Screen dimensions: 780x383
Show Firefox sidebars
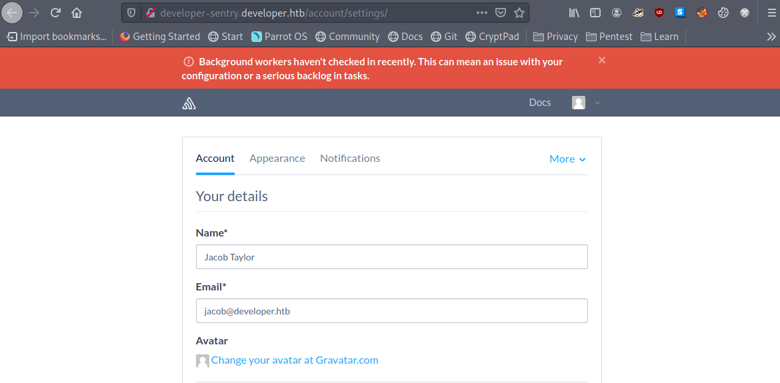tap(595, 13)
